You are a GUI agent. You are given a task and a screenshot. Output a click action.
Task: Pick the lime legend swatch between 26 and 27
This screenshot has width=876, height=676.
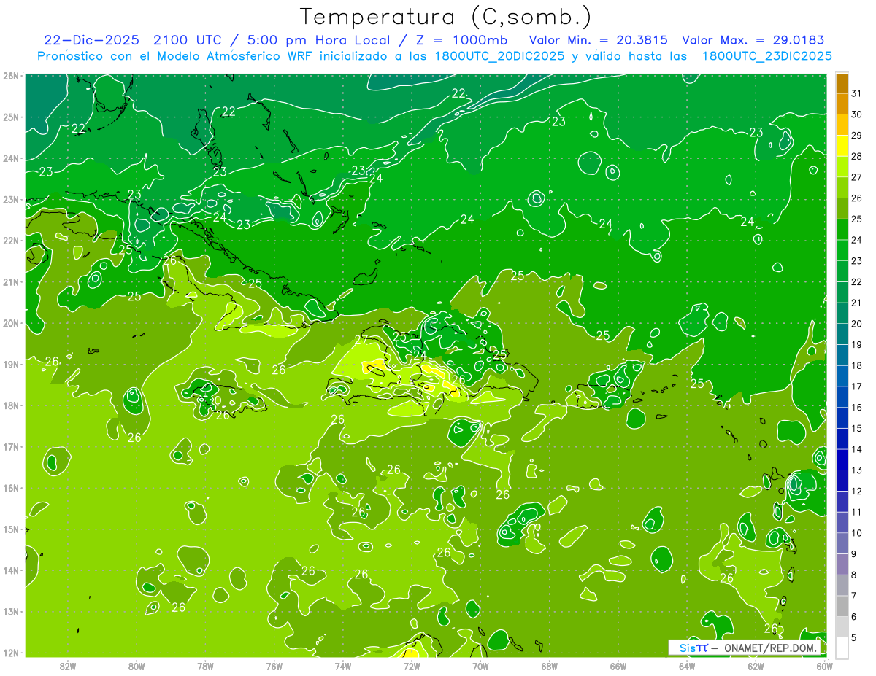842,188
